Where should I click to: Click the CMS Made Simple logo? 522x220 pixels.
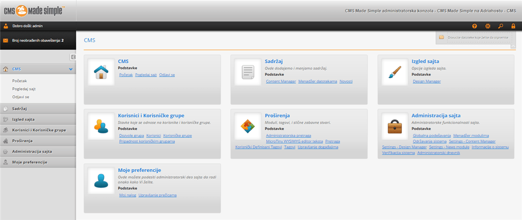point(34,10)
